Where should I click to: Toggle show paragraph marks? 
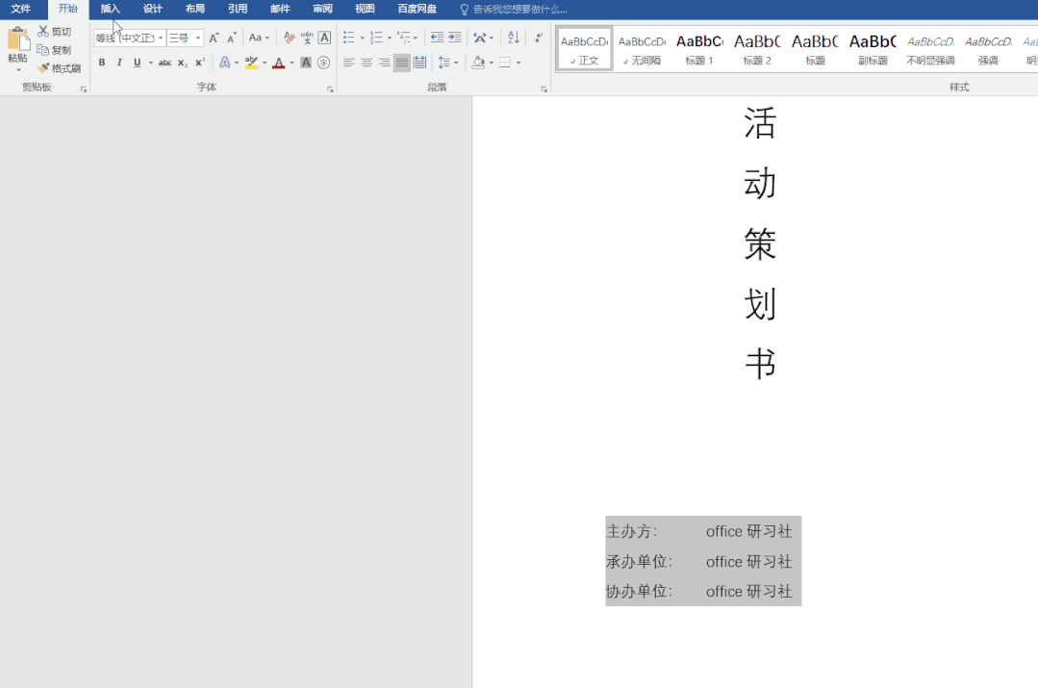[539, 38]
